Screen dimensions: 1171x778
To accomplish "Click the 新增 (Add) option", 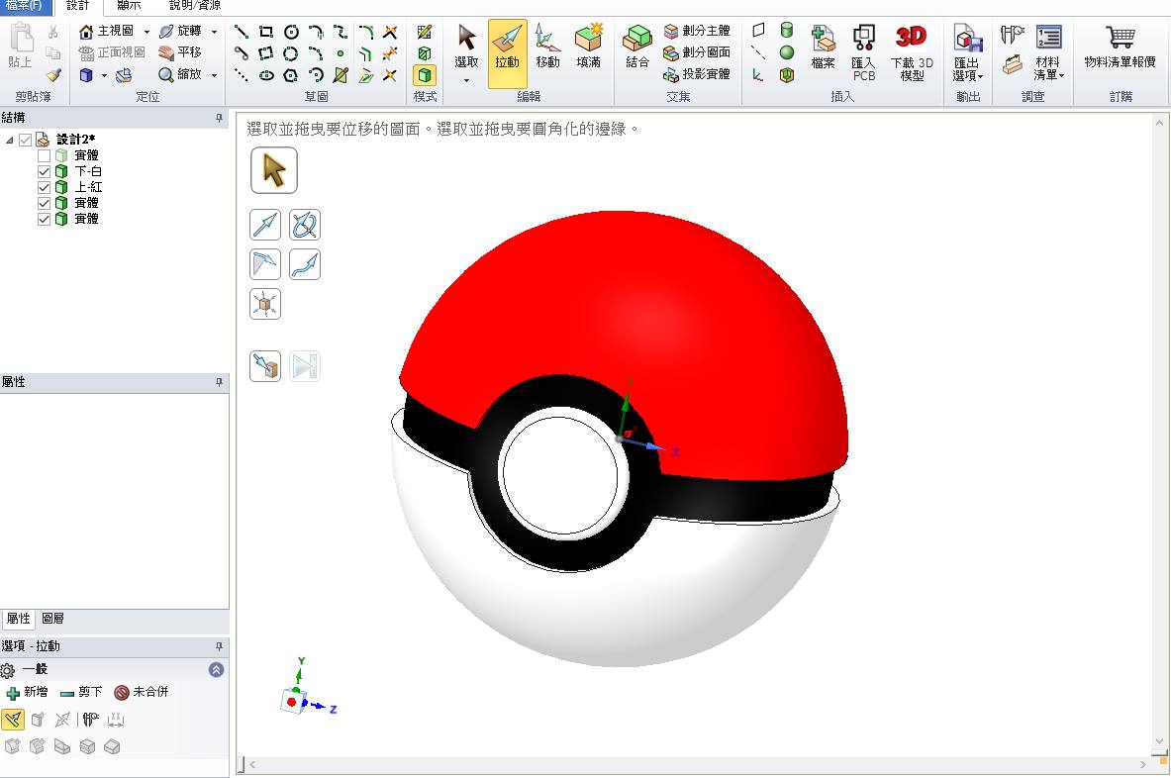I will coord(27,692).
